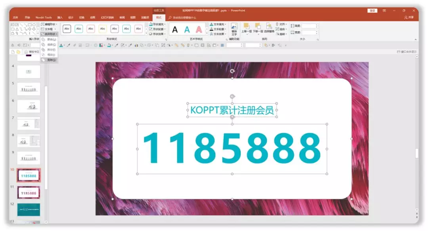Click the 下移一层 (Send Backward) icon

click(x=258, y=26)
